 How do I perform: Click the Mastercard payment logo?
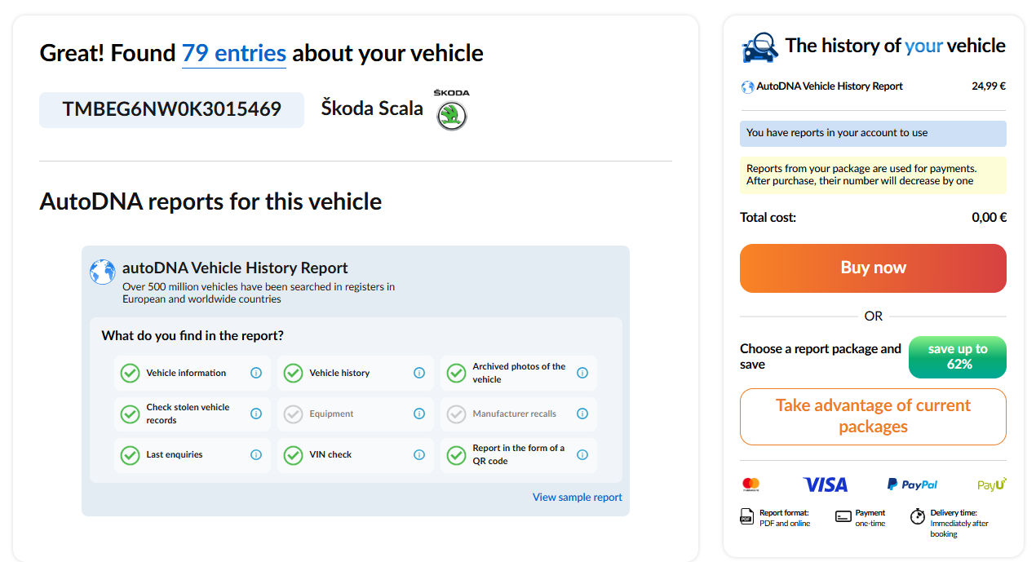[751, 485]
